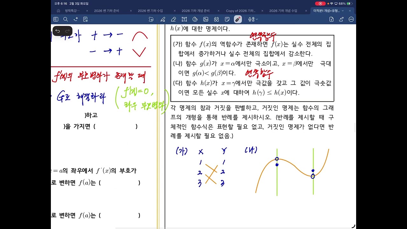Open the home library icon

(x=58, y=10)
